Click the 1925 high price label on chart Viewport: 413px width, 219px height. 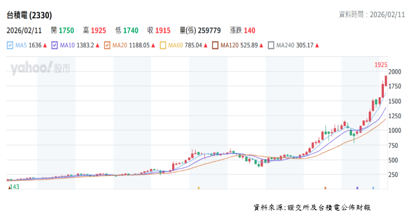pyautogui.click(x=381, y=65)
